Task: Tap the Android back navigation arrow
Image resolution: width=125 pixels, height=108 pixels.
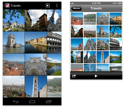Action: (16, 102)
